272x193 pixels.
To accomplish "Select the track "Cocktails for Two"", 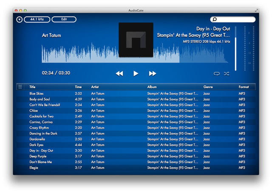I will point(136,116).
